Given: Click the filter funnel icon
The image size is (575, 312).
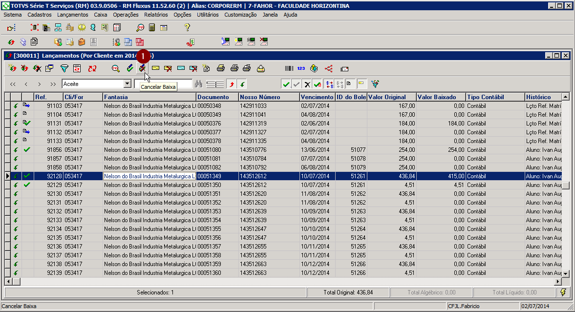Looking at the screenshot, I should pyautogui.click(x=64, y=69).
